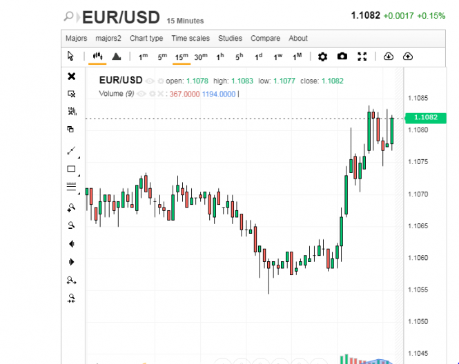Open the Majors menu
This screenshot has height=364, width=459.
pyautogui.click(x=76, y=39)
